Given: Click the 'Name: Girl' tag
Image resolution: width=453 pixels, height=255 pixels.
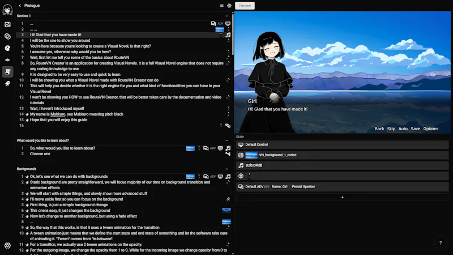Looking at the screenshot, I should [279, 186].
